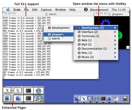
Task: Switch to bottom-row terminal desktop in pager
Action: pos(28,98)
